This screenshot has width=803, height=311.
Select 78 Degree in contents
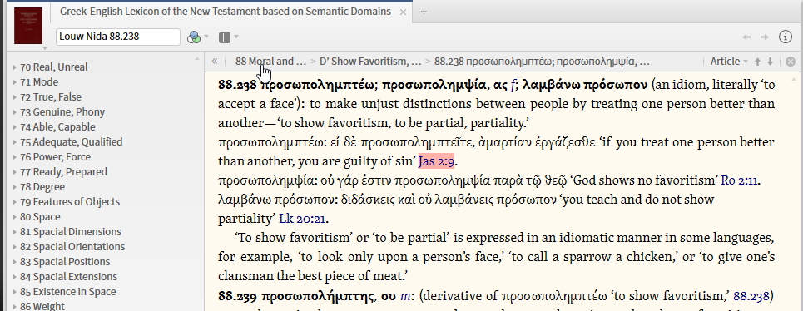tap(42, 187)
